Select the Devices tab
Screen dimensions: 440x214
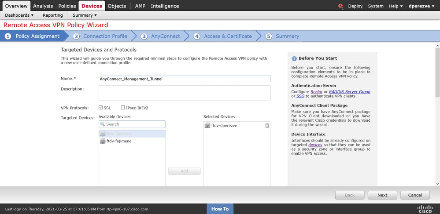pos(92,6)
